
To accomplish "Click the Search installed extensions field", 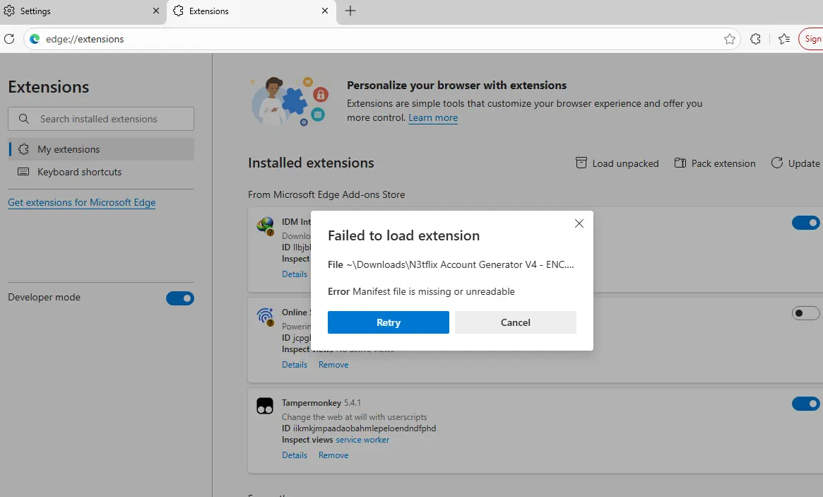I will coord(101,119).
